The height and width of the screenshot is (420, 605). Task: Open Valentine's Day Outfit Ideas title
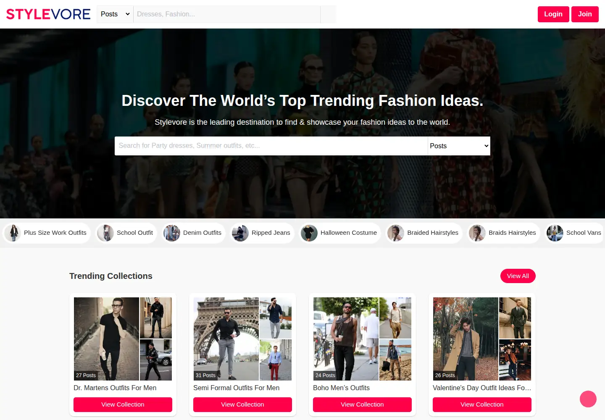point(482,388)
